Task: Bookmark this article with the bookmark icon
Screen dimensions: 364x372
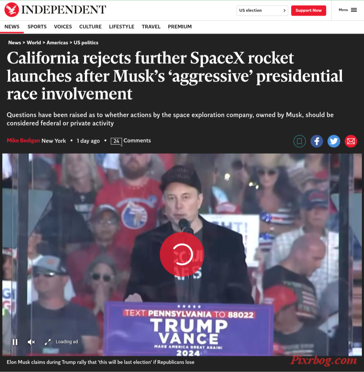Action: 299,141
